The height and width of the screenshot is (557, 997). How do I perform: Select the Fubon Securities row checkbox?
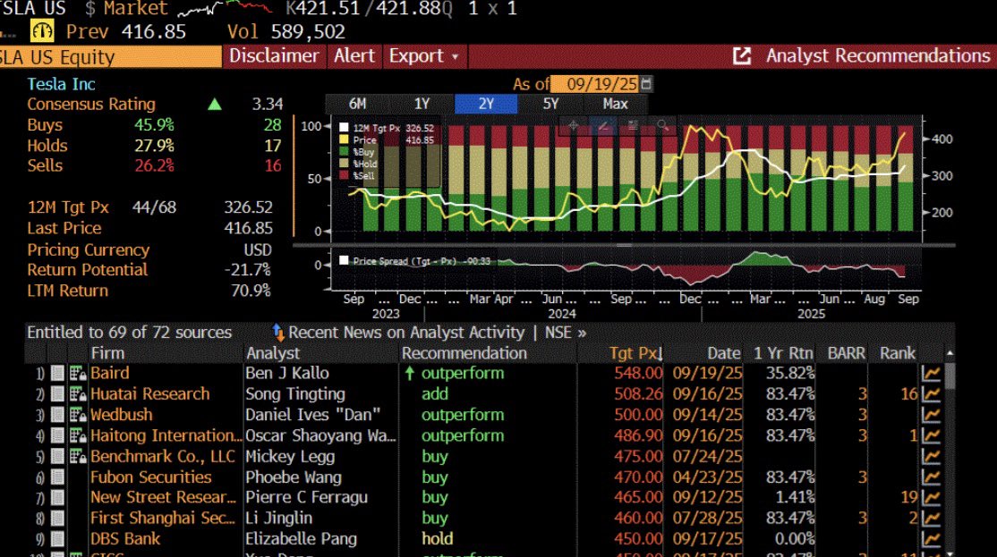[57, 477]
